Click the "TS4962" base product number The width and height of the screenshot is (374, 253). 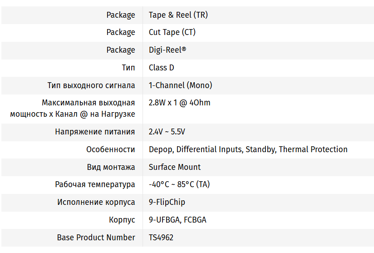tap(161, 238)
